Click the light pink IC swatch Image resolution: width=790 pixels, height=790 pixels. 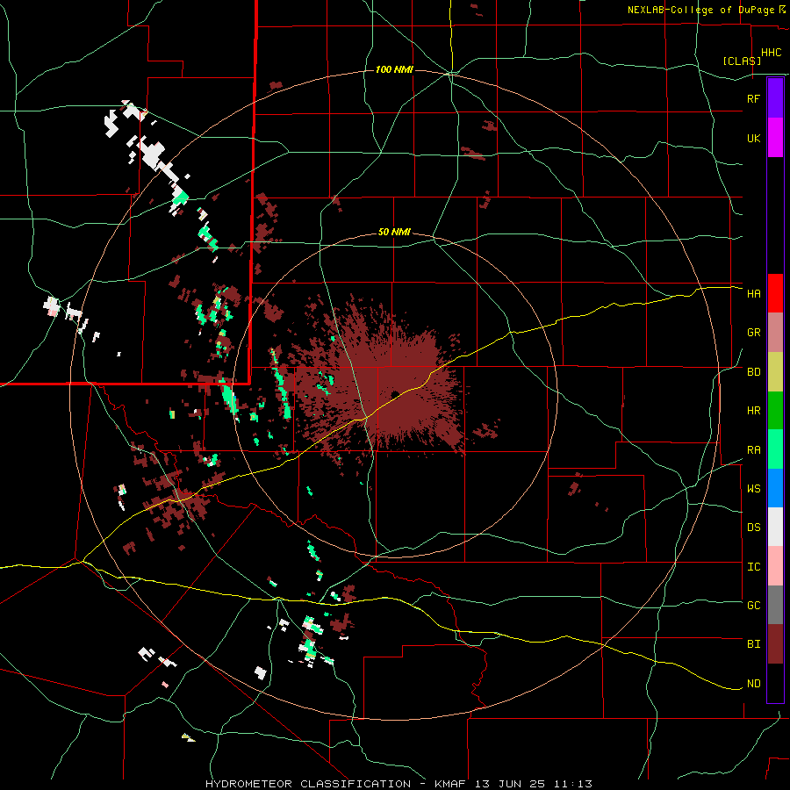[775, 566]
